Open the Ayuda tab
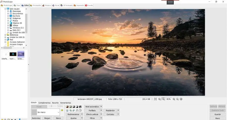Image resolution: width=227 pixels, height=120 pixels. click(89, 5)
